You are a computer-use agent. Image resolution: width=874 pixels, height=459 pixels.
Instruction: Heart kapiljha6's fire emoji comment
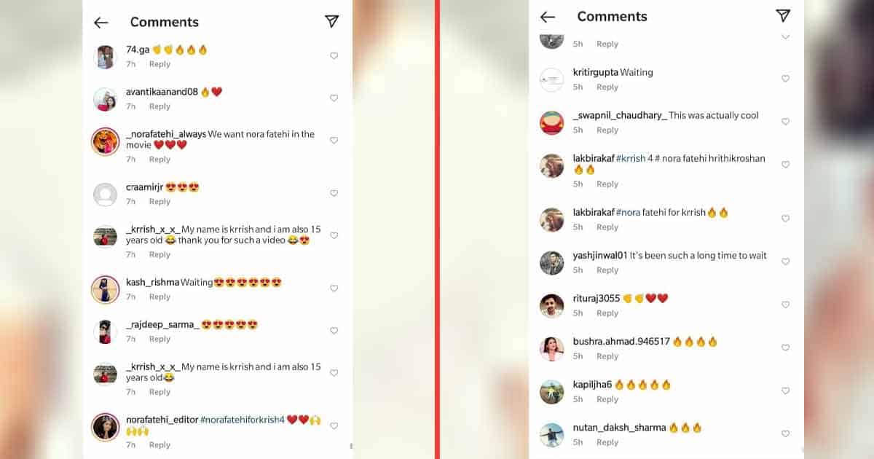(x=785, y=391)
